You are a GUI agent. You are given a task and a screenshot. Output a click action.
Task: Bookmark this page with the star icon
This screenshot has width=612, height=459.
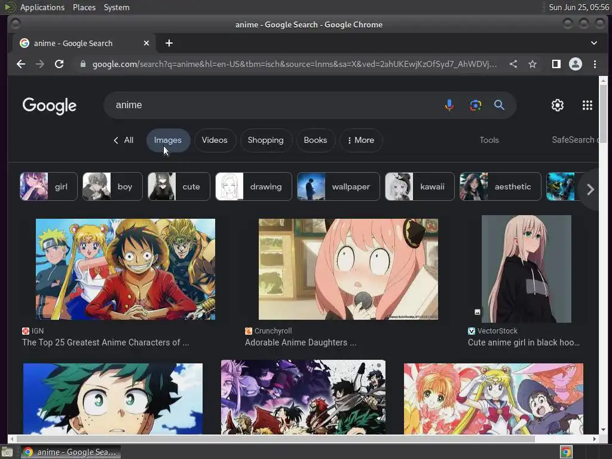(x=533, y=64)
